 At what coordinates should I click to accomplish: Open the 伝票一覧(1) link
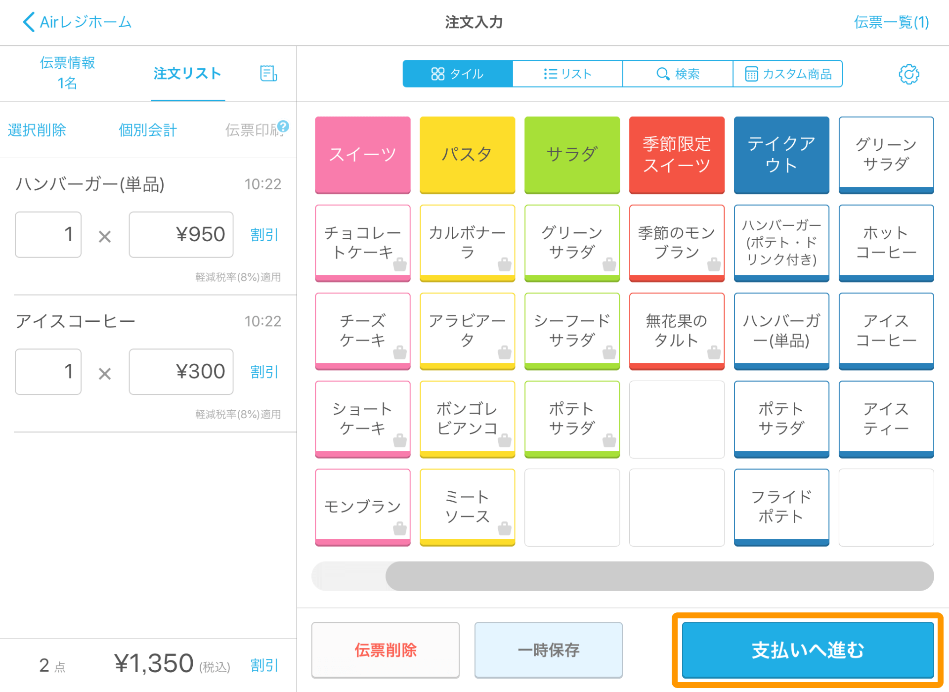[891, 22]
